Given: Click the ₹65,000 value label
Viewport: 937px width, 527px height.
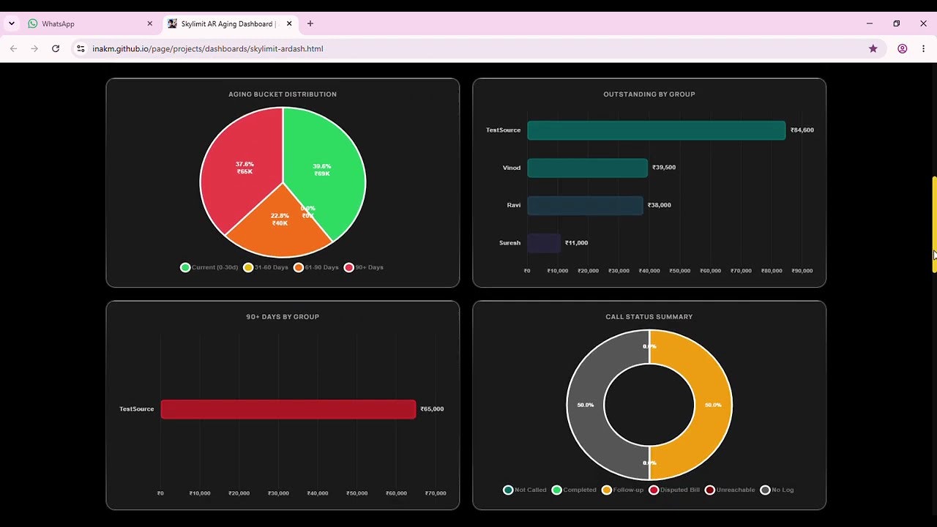Looking at the screenshot, I should (432, 409).
